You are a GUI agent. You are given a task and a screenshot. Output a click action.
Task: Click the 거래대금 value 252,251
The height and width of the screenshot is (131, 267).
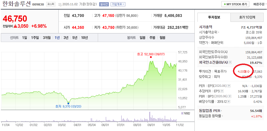[175, 27]
